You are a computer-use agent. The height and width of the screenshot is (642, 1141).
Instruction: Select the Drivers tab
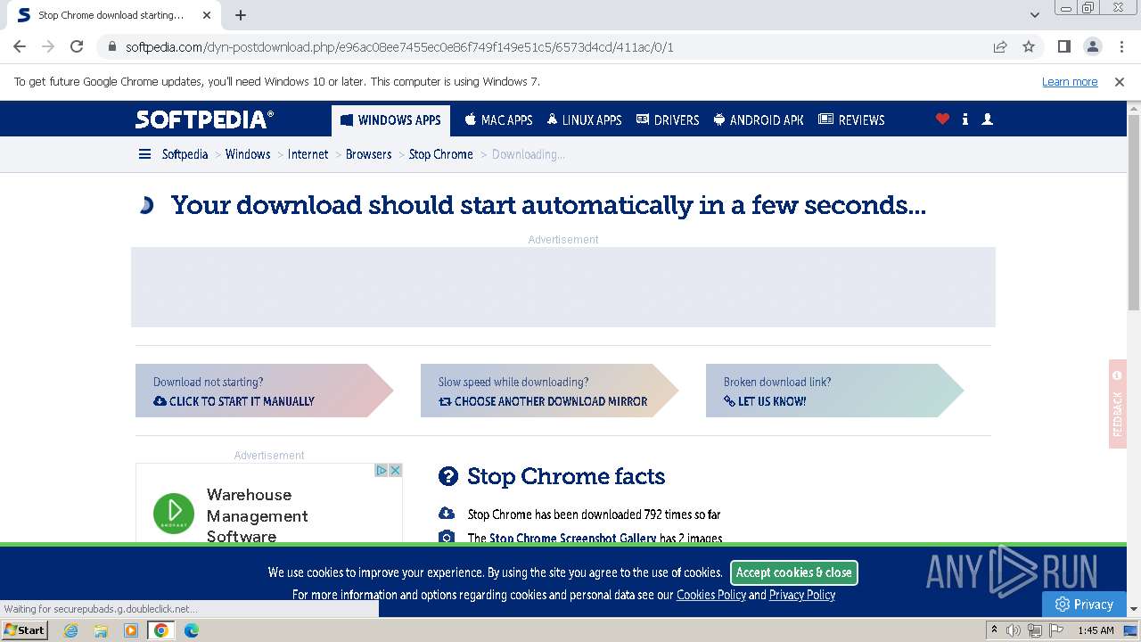pyautogui.click(x=668, y=119)
